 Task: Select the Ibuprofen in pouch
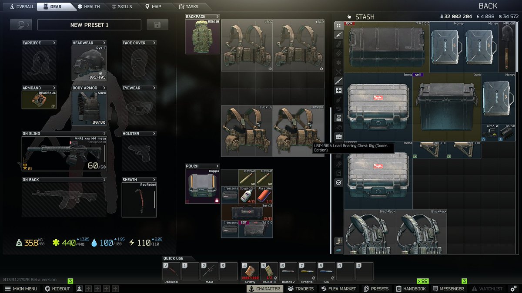coord(247,195)
